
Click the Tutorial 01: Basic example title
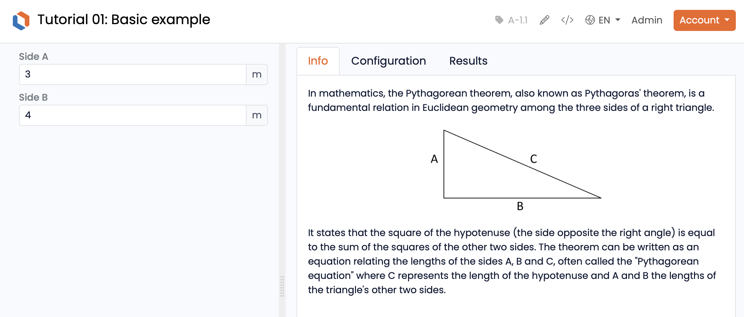coord(124,20)
